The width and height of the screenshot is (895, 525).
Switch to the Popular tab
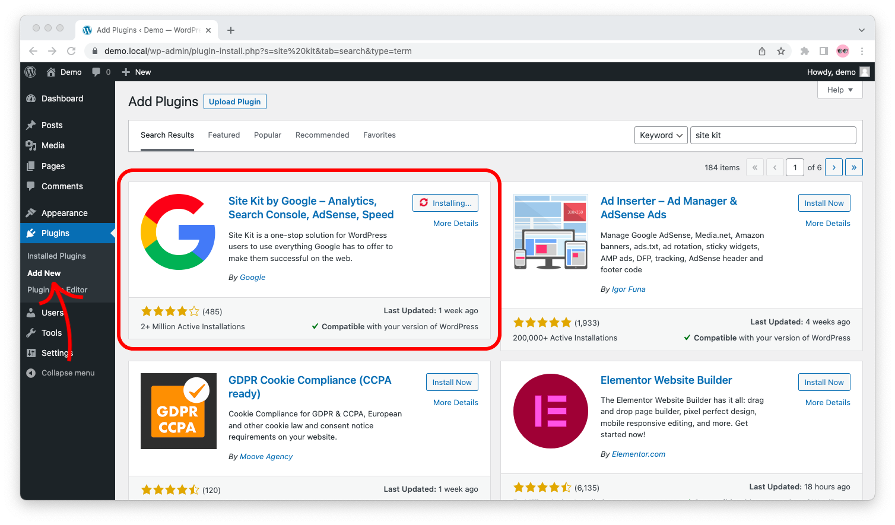pyautogui.click(x=268, y=135)
